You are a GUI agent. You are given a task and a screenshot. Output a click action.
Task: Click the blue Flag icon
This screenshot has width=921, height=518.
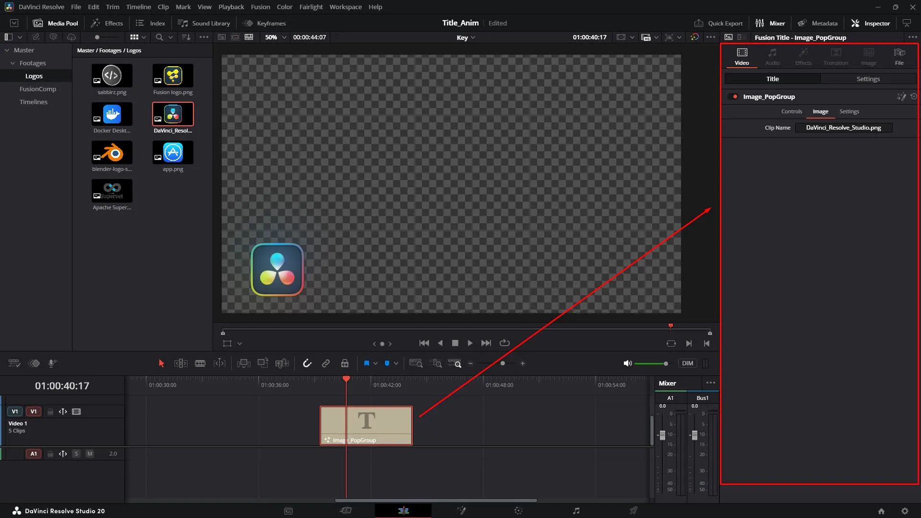tap(367, 363)
